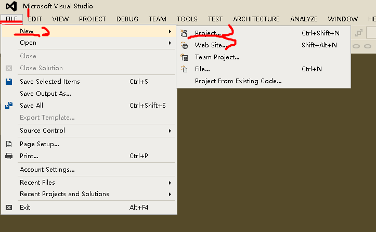The height and width of the screenshot is (232, 376).
Task: Open the PROJECT menu
Action: tap(93, 19)
